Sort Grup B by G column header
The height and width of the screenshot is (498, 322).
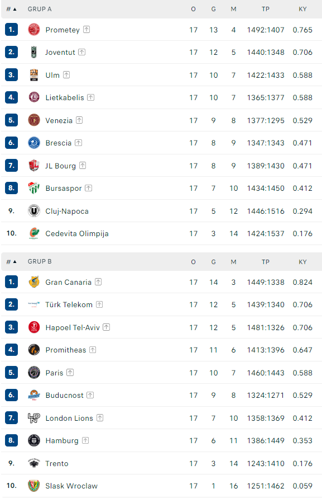pyautogui.click(x=213, y=262)
